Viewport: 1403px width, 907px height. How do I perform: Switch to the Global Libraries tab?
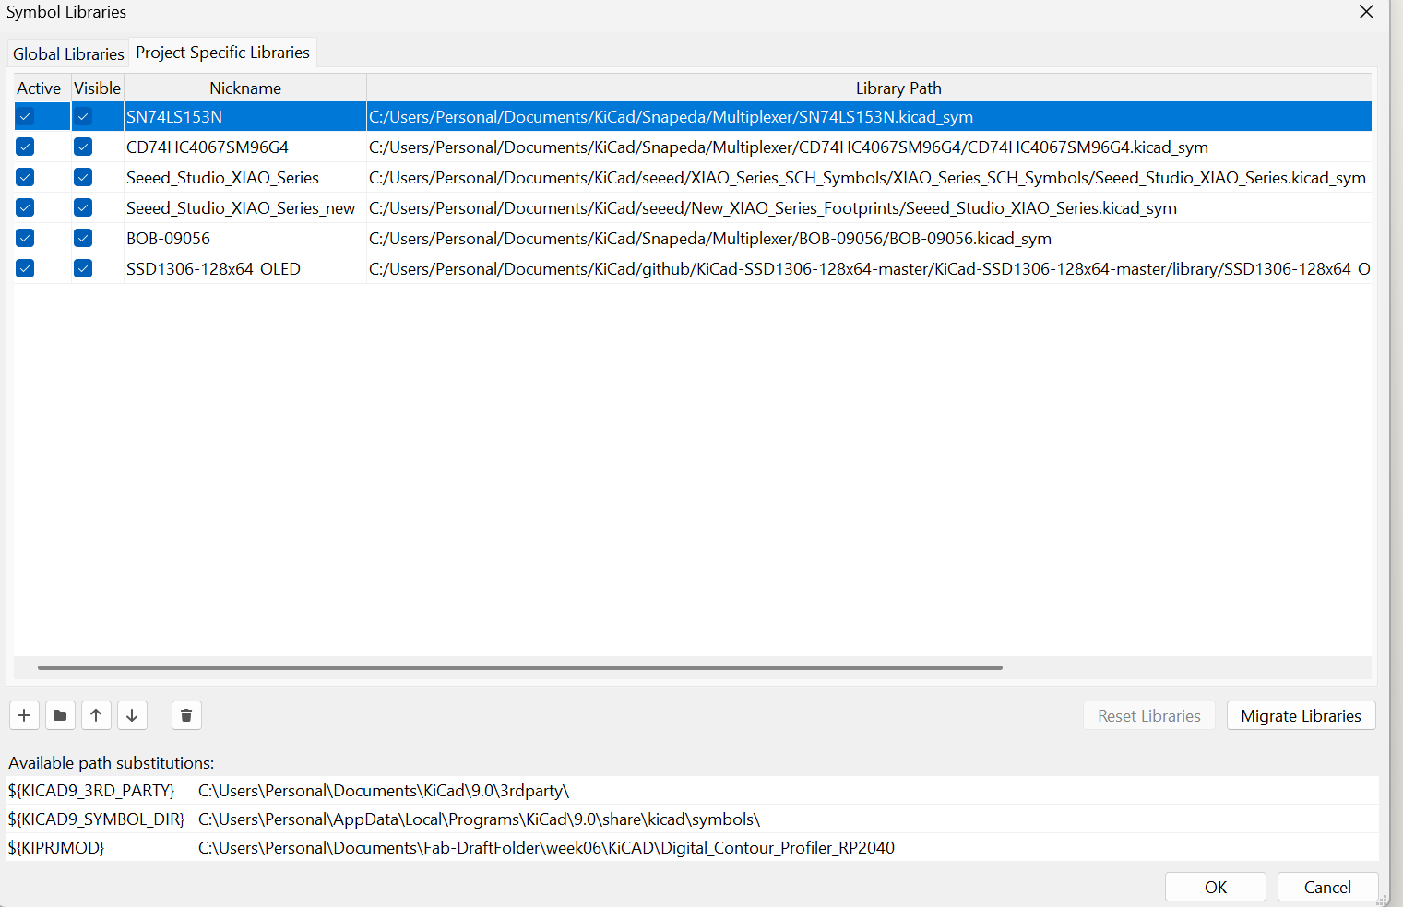pos(67,53)
